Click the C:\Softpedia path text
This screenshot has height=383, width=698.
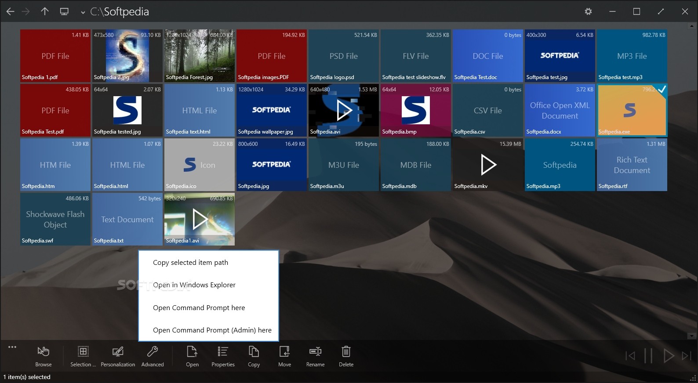120,12
